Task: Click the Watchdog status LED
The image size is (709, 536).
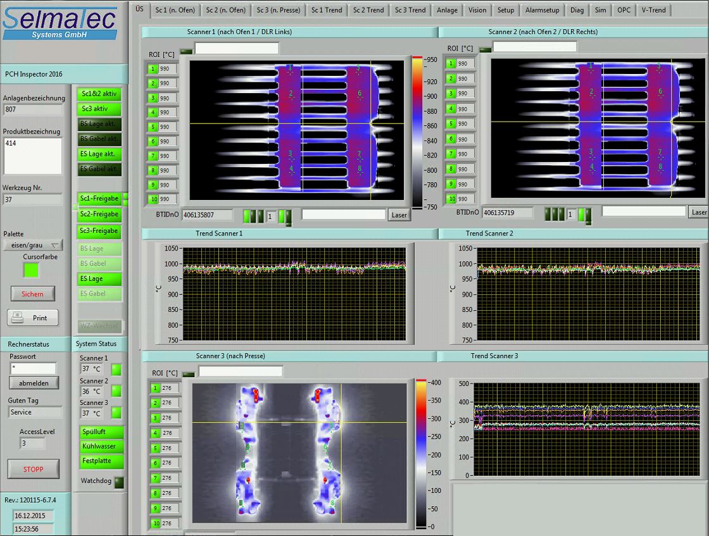Action: click(x=119, y=482)
